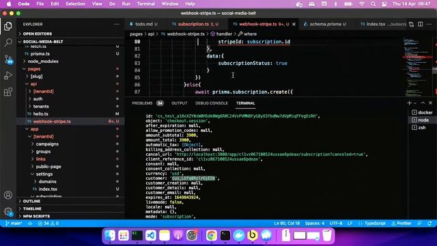
Task: Open Source Control view in activity bar
Action: click(x=8, y=59)
